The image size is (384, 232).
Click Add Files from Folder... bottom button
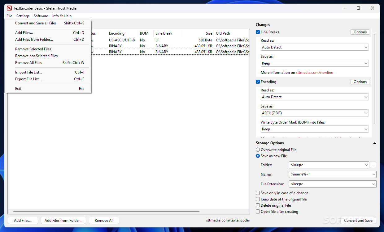(x=63, y=221)
